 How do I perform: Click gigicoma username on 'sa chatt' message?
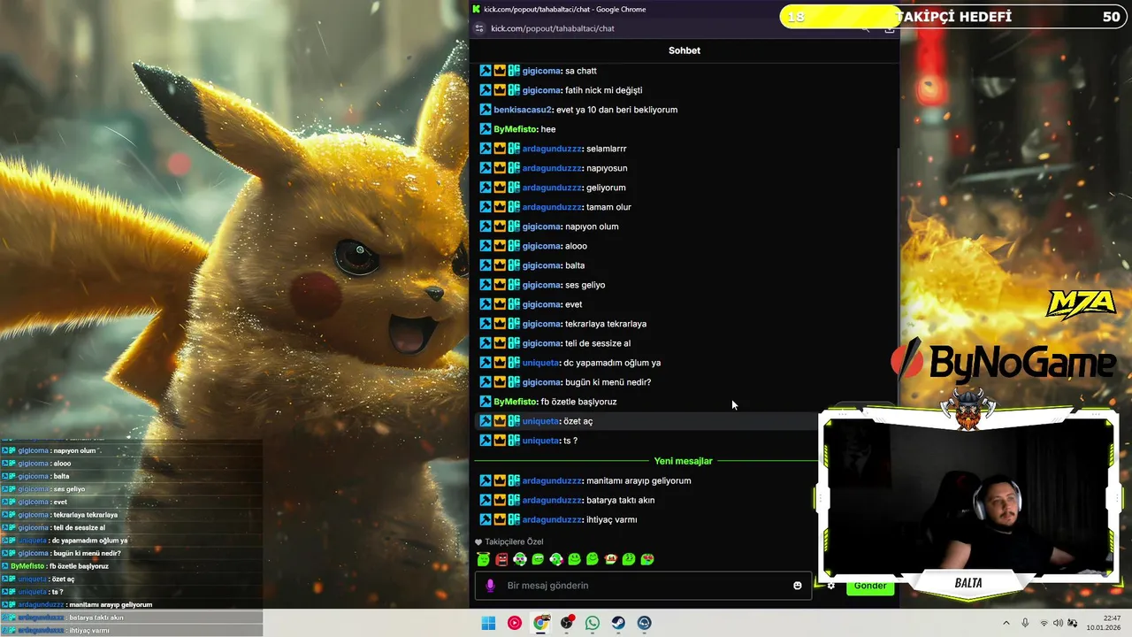541,71
